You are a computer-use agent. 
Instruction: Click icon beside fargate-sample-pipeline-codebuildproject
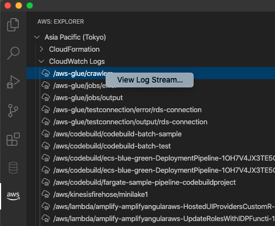click(46, 182)
